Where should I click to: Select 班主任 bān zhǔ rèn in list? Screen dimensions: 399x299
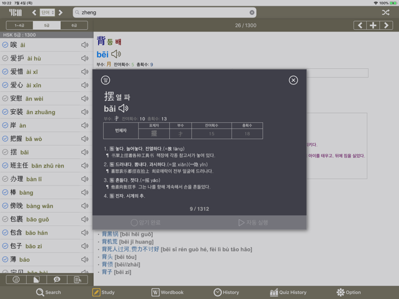[x=47, y=166]
